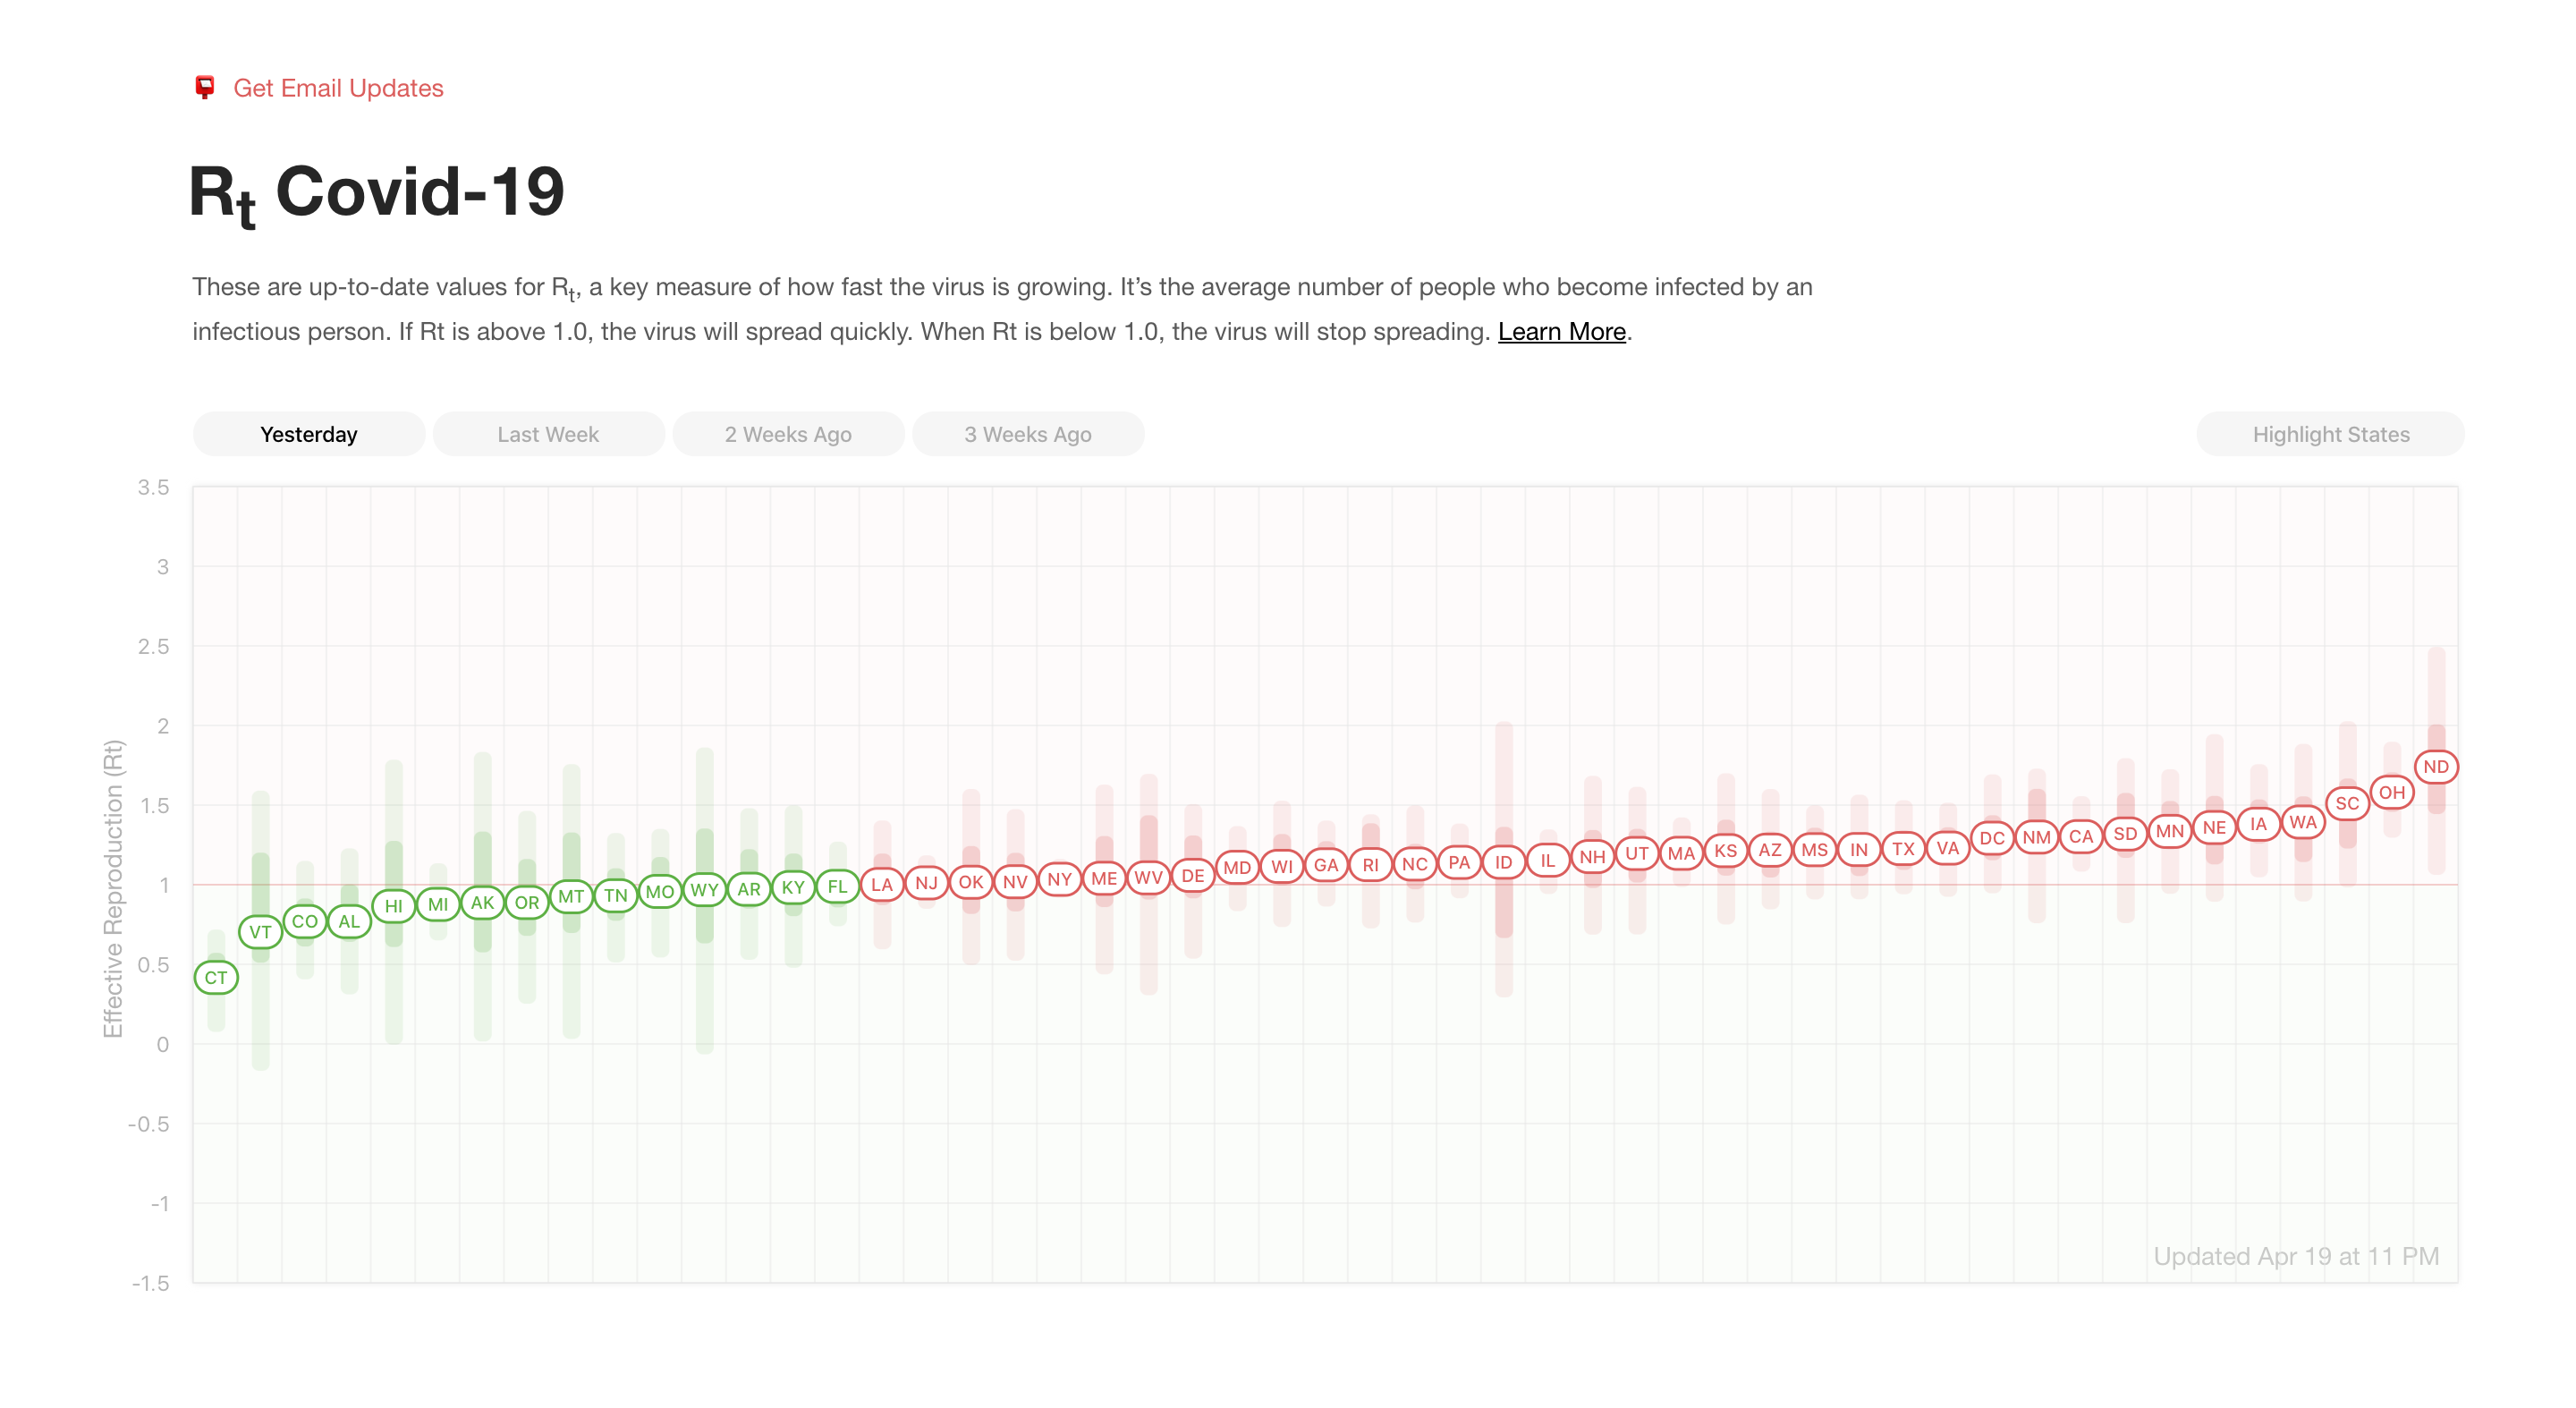Toggle the Highlight States button

(2330, 434)
